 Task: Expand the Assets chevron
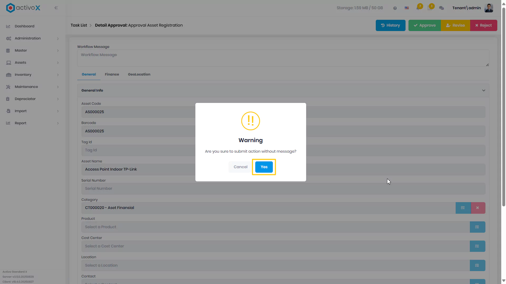point(58,63)
